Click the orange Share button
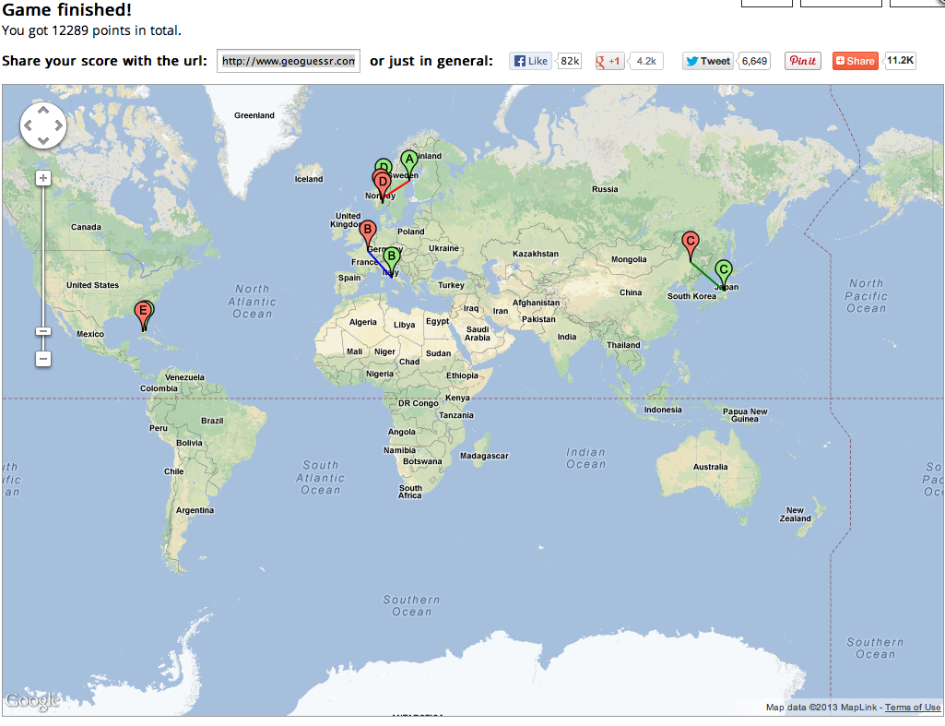 (x=856, y=61)
